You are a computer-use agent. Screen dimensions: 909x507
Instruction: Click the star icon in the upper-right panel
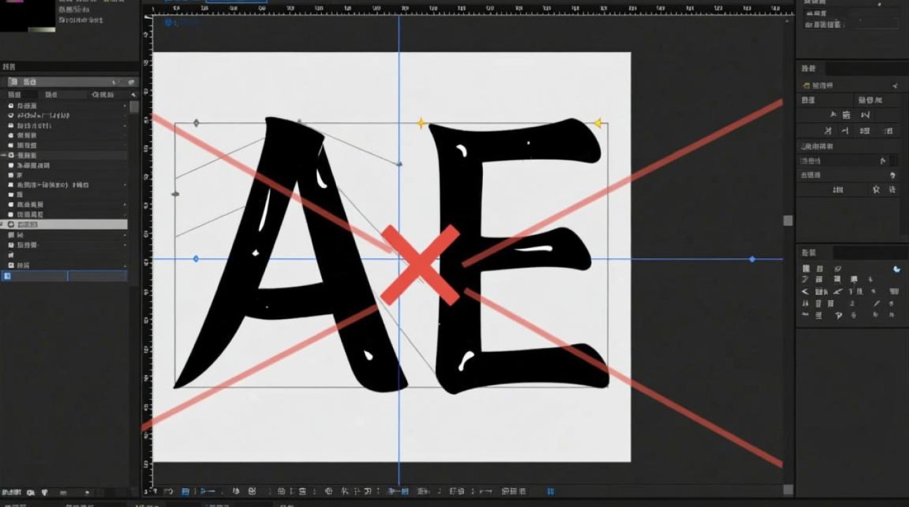click(877, 190)
